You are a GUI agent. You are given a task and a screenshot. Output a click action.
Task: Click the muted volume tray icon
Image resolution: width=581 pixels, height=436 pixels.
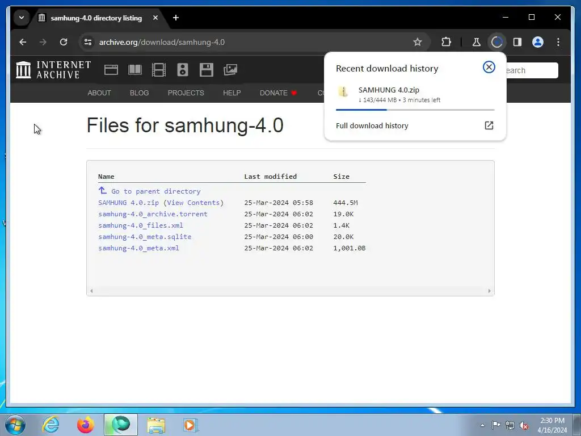[524, 425]
